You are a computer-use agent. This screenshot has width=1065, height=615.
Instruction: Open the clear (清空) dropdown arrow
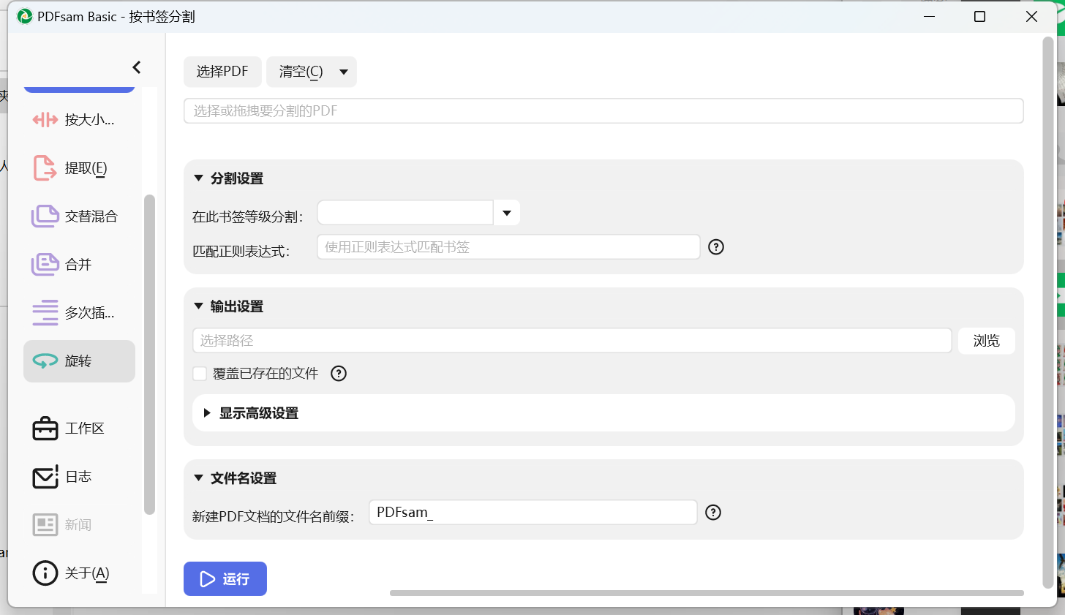coord(344,72)
